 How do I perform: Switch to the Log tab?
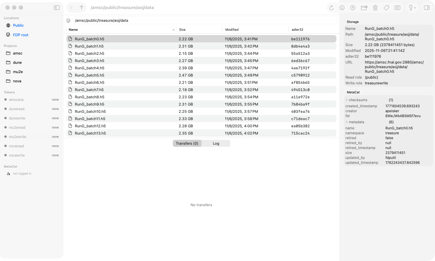click(x=216, y=144)
